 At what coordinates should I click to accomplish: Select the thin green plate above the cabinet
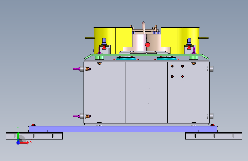tap(147, 55)
